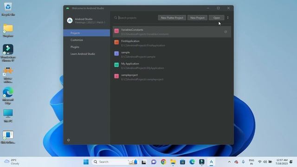The height and width of the screenshot is (167, 297).
Task: Open the Dropbox folder on desktop
Action: click(8, 30)
